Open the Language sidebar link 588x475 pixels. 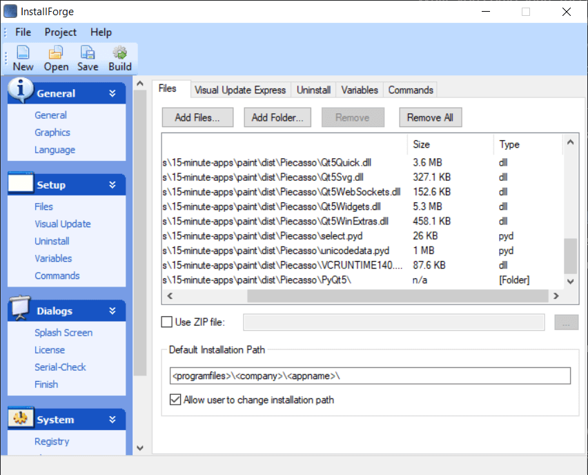[55, 150]
